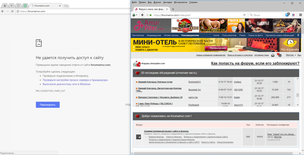Image resolution: width=304 pixels, height=155 pixels.
Task: Open new tab with Firefox plus button
Action: point(173,9)
